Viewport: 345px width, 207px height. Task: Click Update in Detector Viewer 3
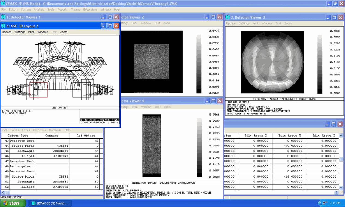tap(231, 23)
